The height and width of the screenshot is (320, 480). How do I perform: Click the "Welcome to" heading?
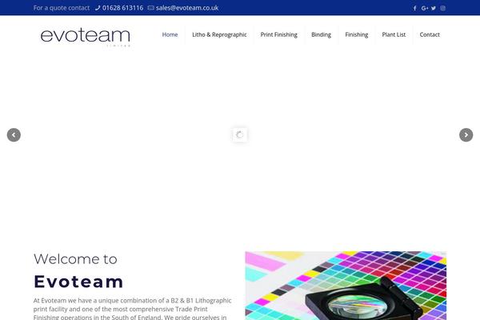75,259
